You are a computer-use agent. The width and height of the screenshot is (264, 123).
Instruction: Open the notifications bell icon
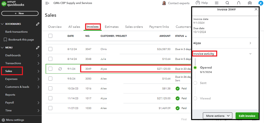click(x=239, y=3)
